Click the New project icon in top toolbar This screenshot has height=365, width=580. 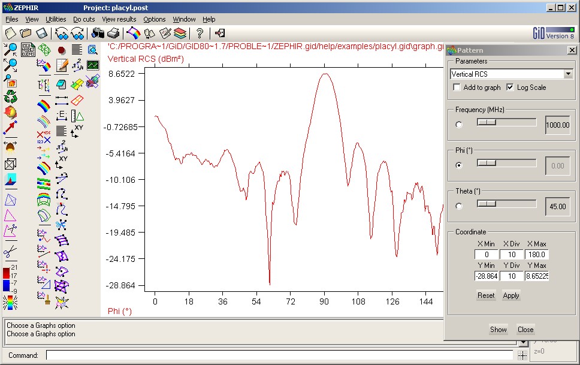coord(10,34)
